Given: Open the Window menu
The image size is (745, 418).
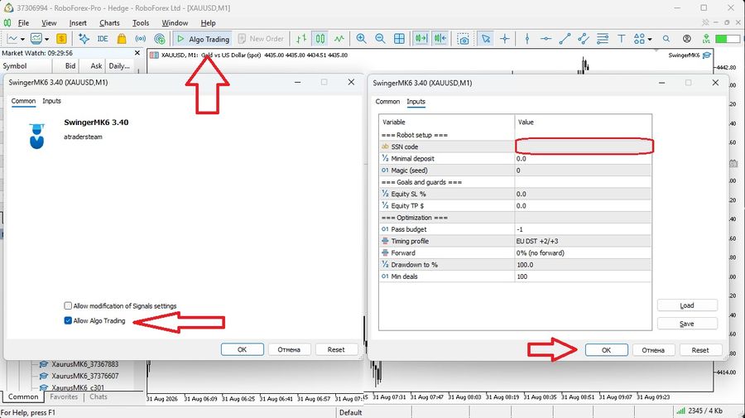Looking at the screenshot, I should tap(175, 23).
